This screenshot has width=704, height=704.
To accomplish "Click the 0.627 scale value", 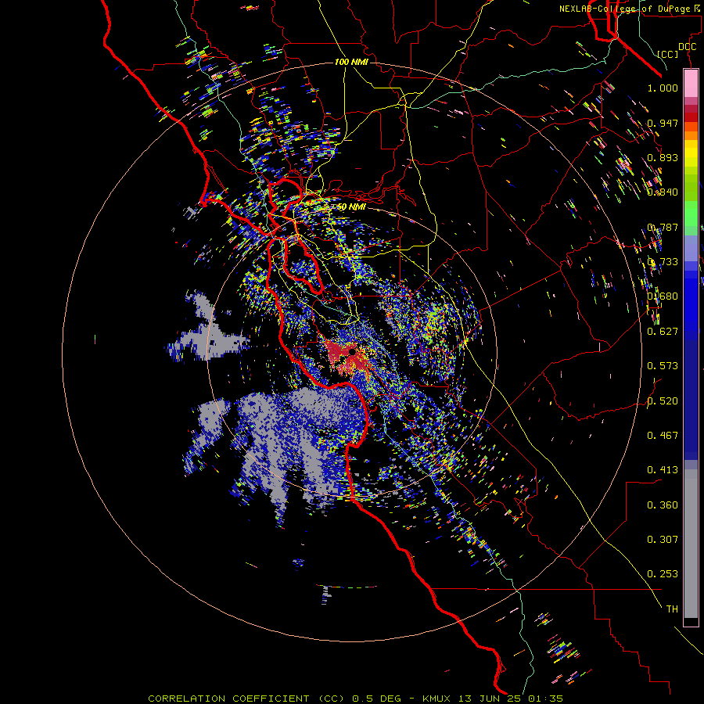I will click(x=663, y=332).
